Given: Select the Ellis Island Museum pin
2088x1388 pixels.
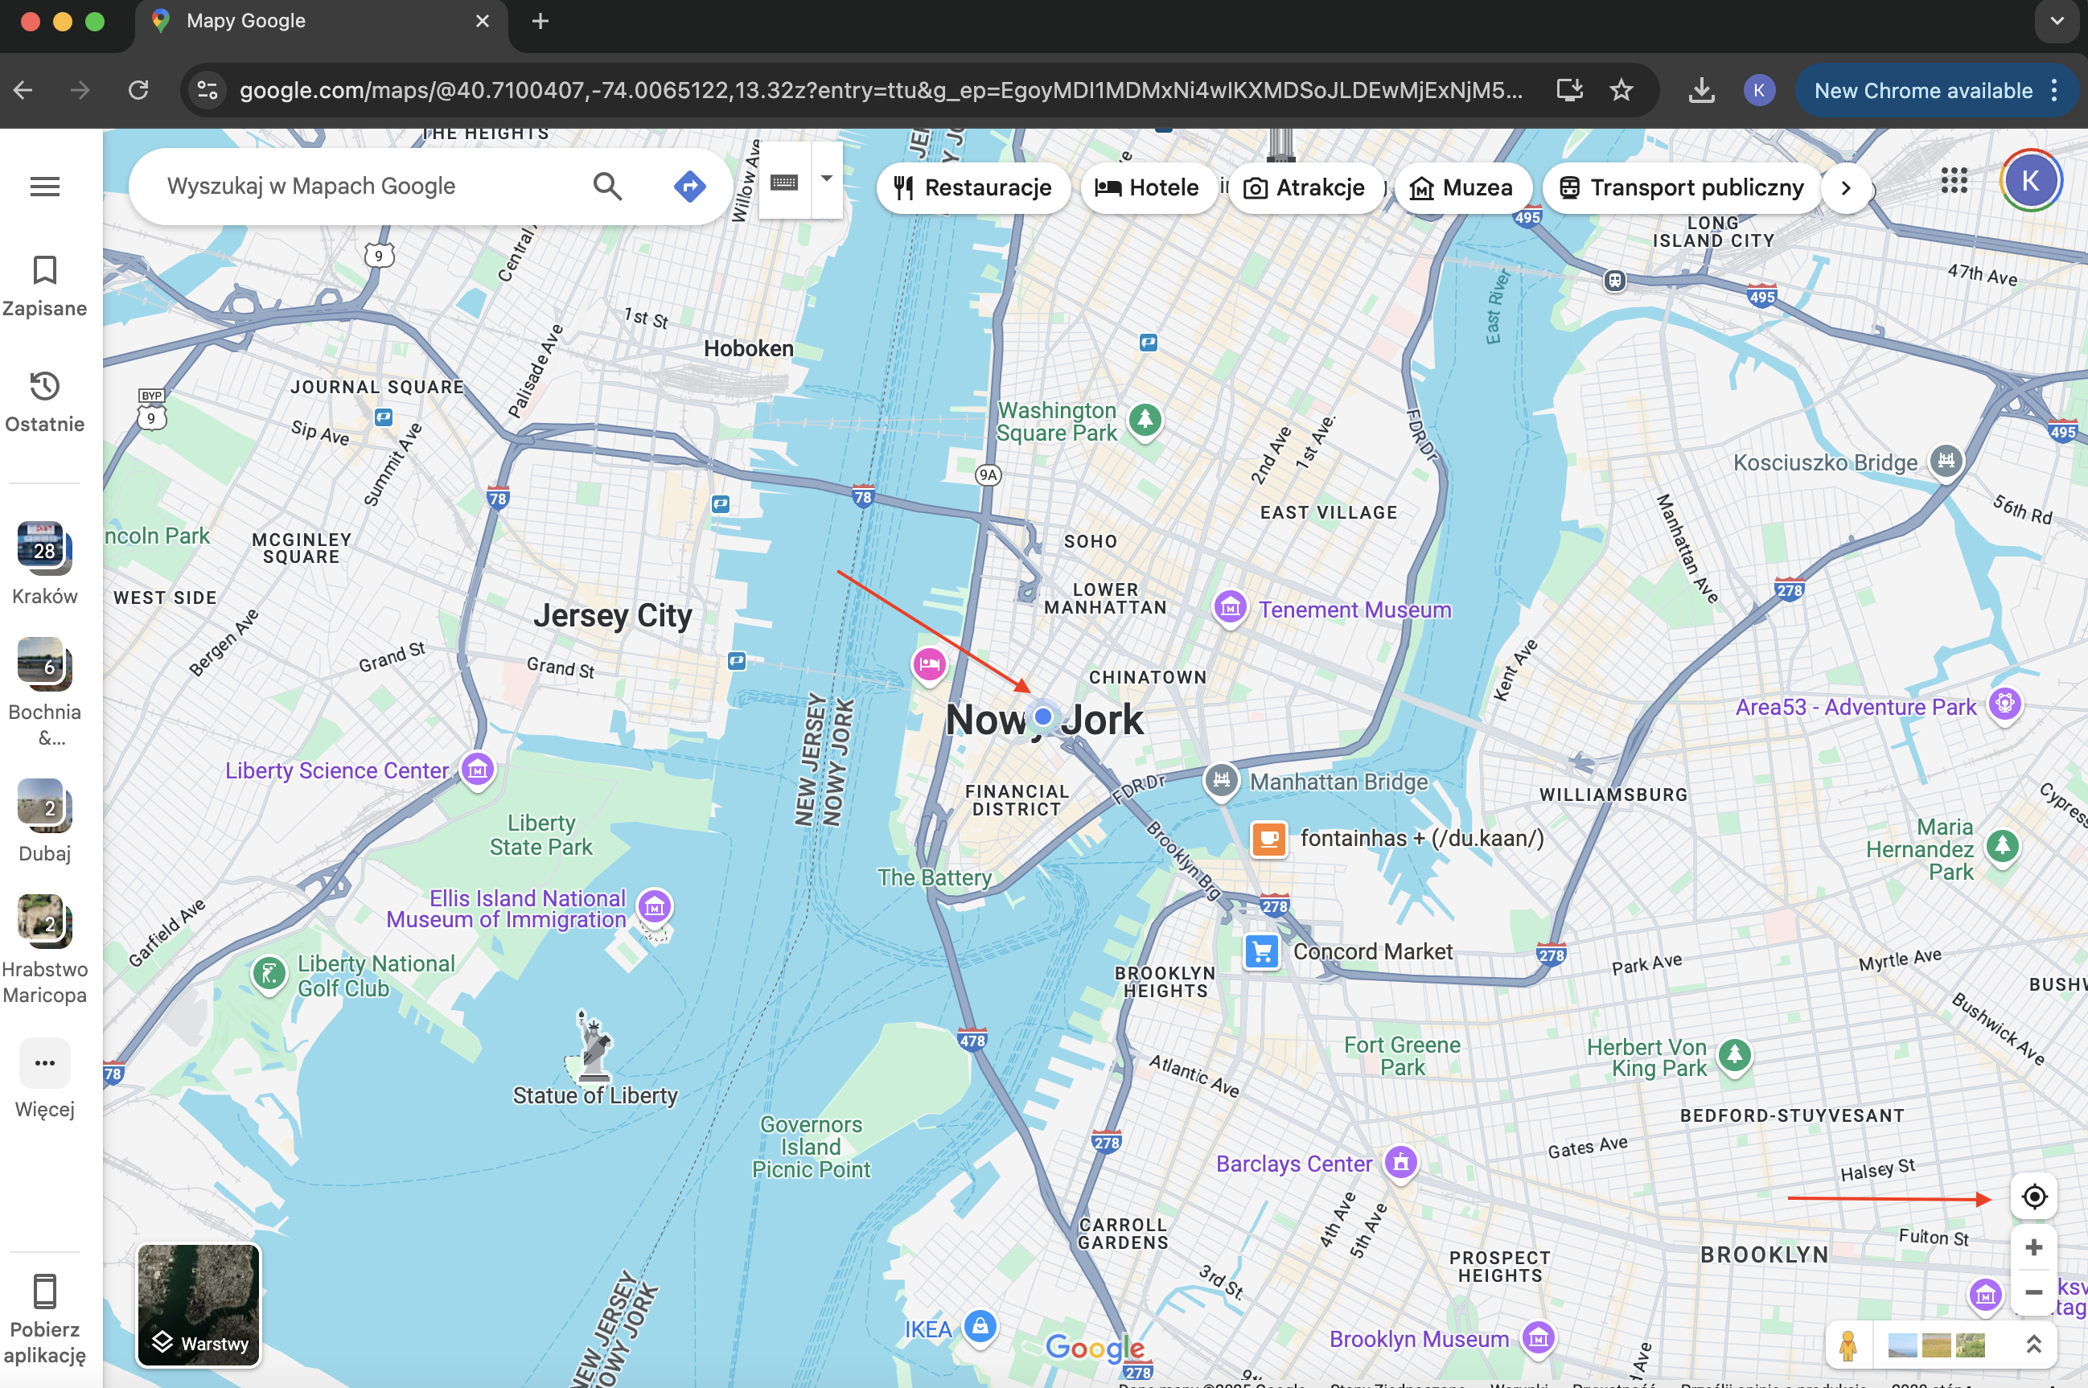Looking at the screenshot, I should 655,906.
